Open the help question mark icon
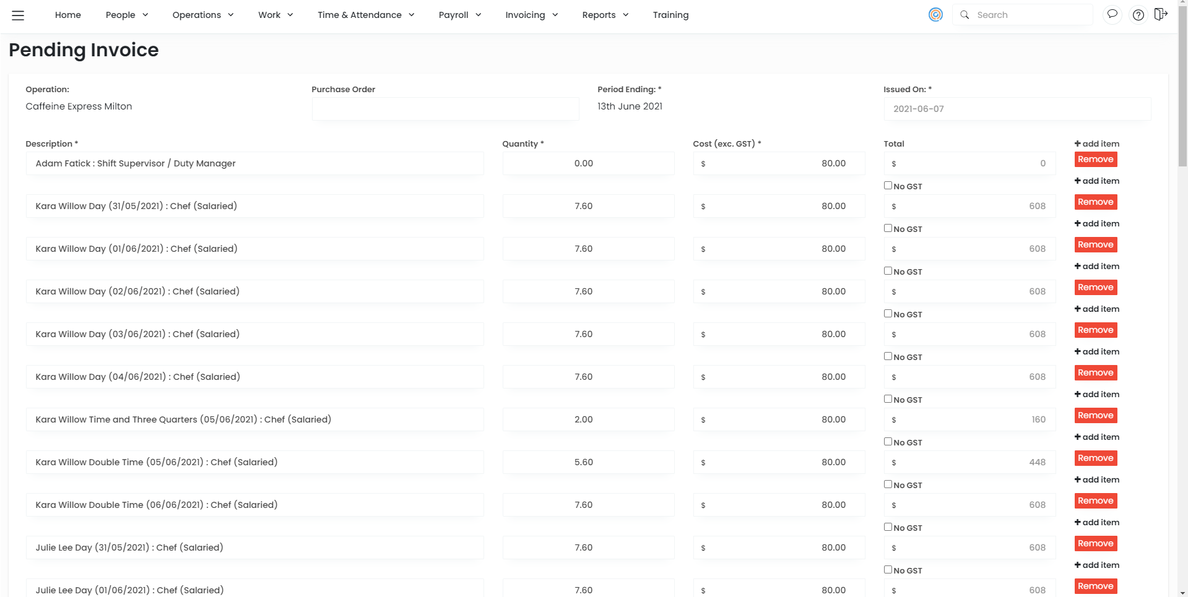The height and width of the screenshot is (597, 1188). tap(1138, 15)
